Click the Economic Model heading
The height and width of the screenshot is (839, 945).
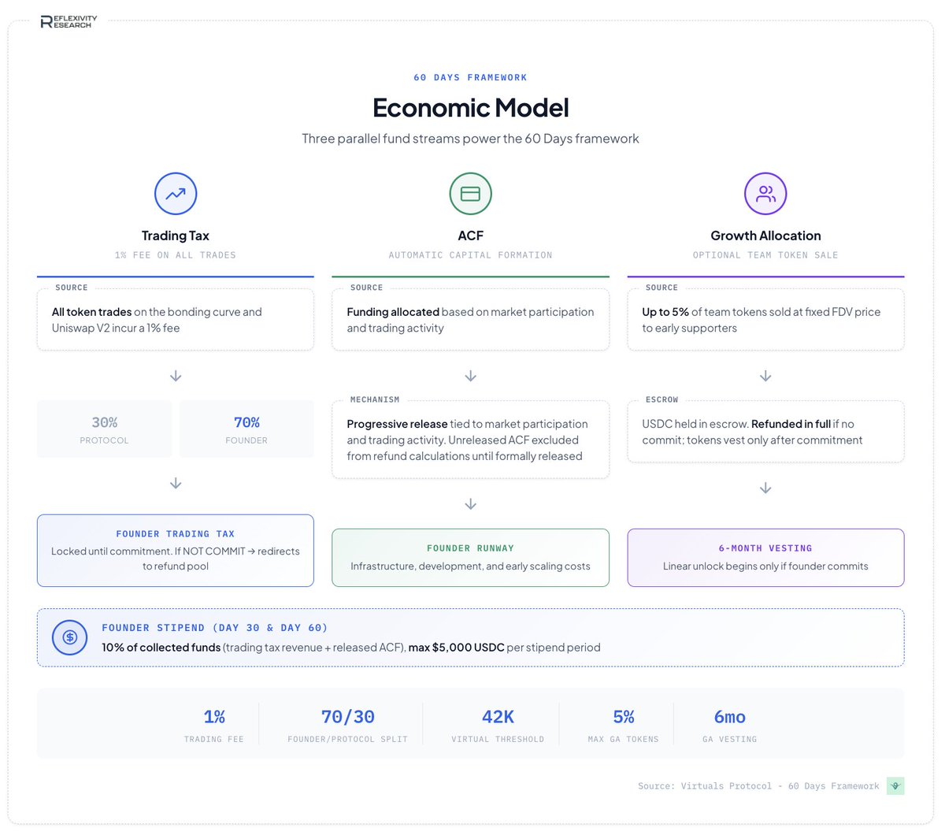[x=470, y=107]
